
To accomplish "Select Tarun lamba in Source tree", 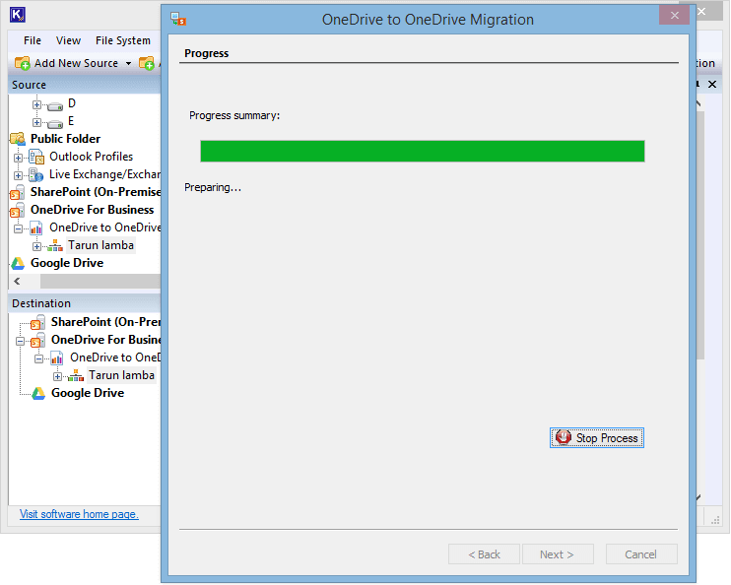I will click(x=100, y=245).
